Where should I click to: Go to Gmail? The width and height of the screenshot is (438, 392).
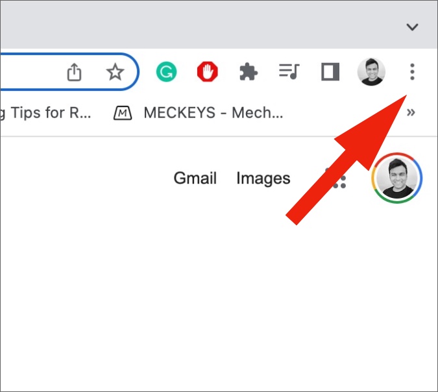(x=195, y=178)
